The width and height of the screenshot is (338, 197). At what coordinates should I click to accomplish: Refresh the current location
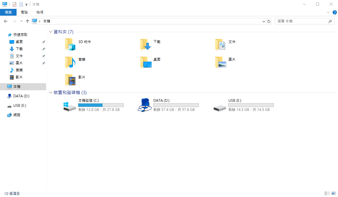pyautogui.click(x=269, y=21)
